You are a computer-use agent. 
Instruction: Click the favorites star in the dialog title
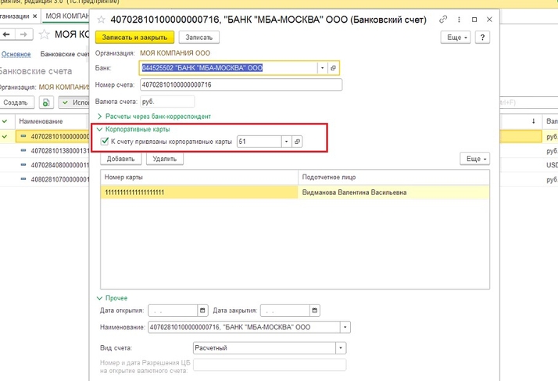[101, 17]
